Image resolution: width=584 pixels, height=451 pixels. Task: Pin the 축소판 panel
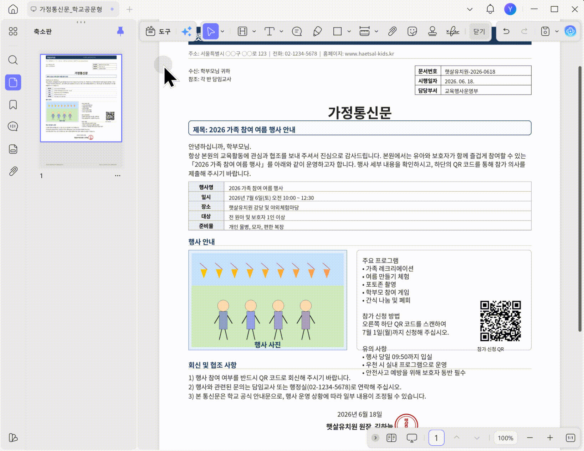point(121,31)
